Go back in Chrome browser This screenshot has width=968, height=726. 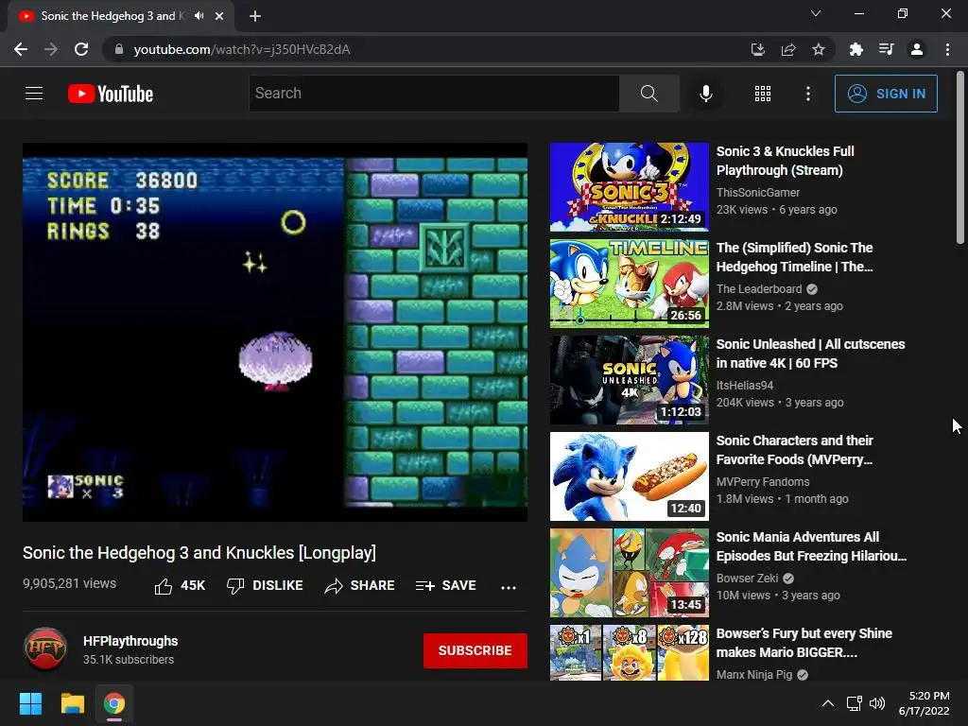coord(21,49)
